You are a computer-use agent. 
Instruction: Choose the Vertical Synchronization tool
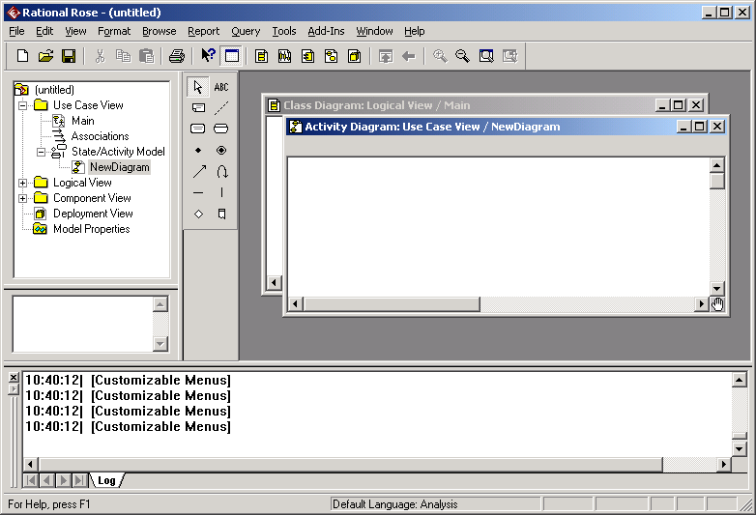click(x=221, y=192)
